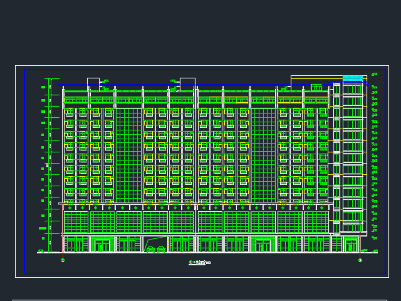
Task: Select the center rooftop enclosure outline
Action: (187, 81)
